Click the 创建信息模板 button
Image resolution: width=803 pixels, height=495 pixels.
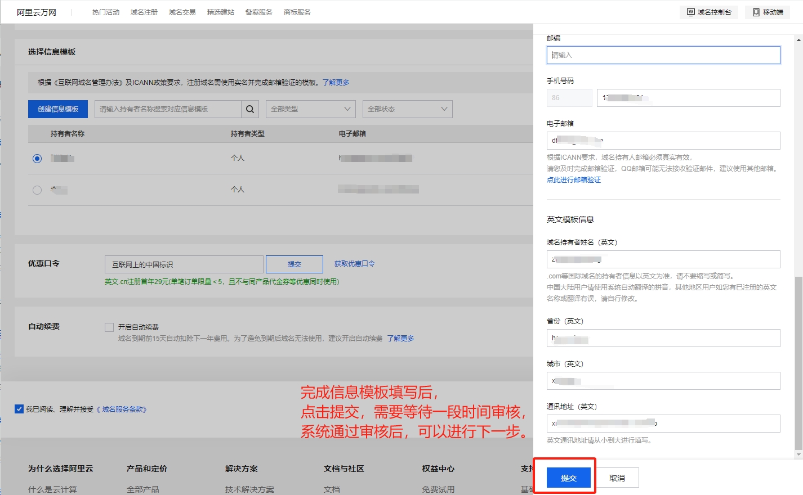[x=57, y=109]
